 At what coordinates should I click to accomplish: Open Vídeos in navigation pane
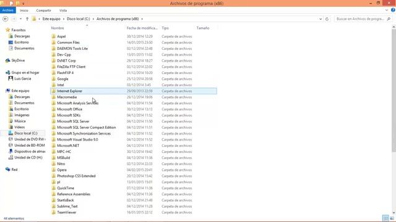point(19,127)
